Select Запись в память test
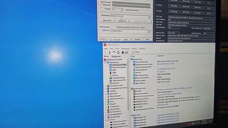The height and width of the screenshot is (128, 228). pyautogui.click(x=118, y=124)
